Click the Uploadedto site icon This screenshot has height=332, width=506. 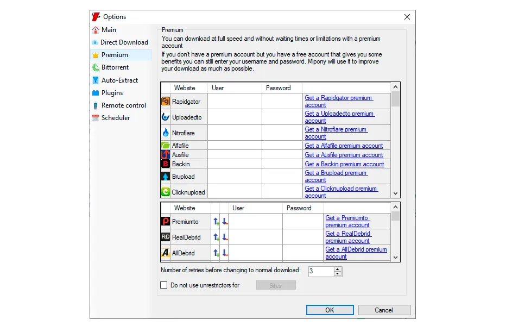tap(166, 117)
